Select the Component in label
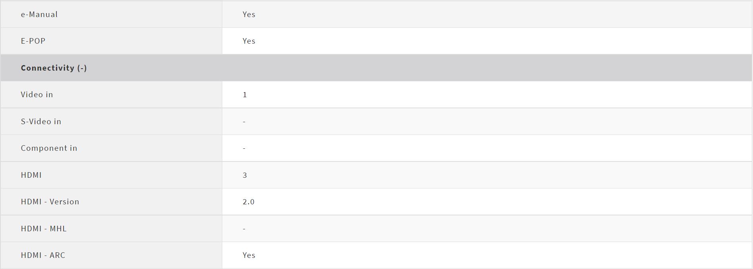753x269 pixels. [49, 148]
